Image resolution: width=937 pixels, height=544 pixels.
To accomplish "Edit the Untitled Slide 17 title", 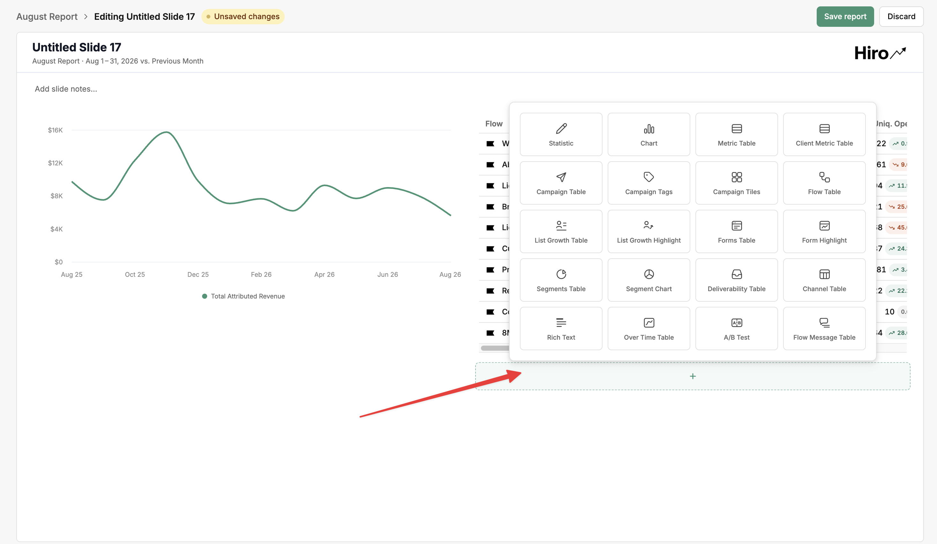I will (77, 47).
